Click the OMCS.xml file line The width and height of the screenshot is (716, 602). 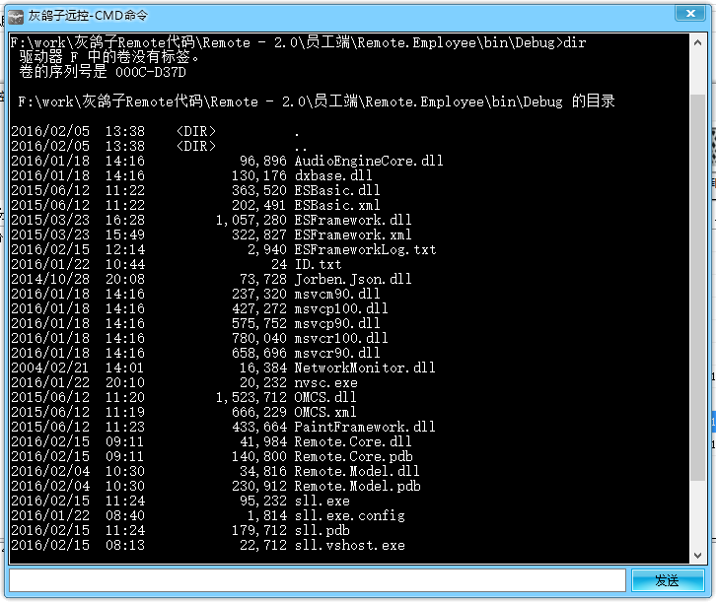click(325, 412)
